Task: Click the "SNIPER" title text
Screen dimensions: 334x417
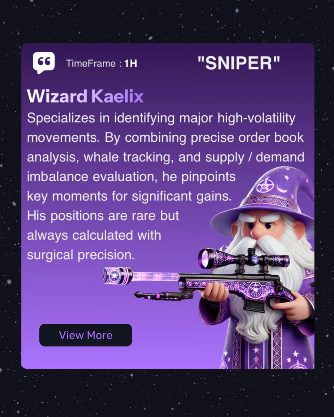Action: pos(239,63)
